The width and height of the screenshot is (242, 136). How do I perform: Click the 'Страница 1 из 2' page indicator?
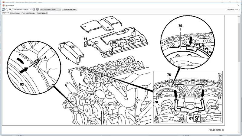(x=233, y=9)
